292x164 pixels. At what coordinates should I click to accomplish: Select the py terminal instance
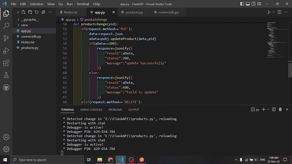pyautogui.click(x=255, y=109)
